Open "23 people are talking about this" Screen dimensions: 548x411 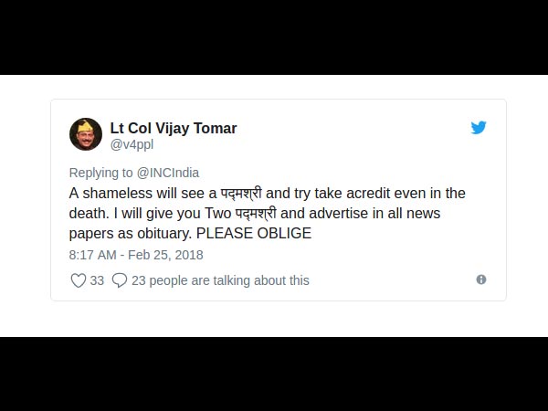(220, 280)
